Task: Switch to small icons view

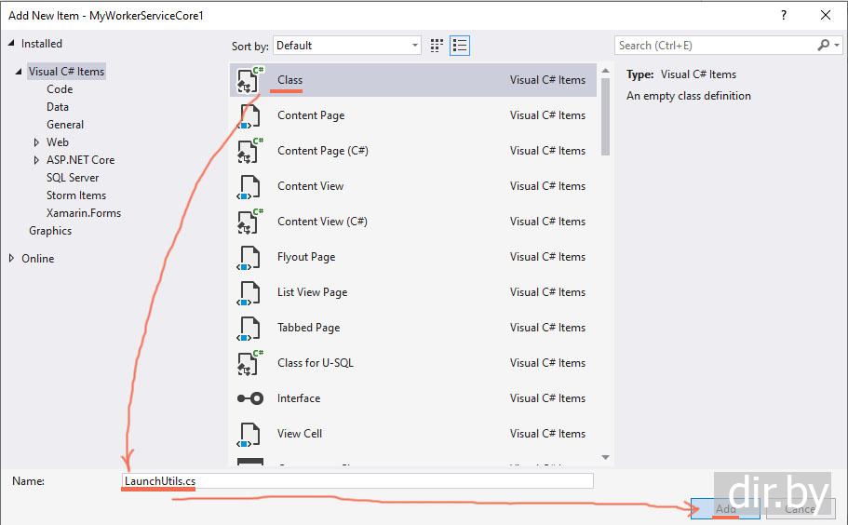Action: pyautogui.click(x=437, y=45)
